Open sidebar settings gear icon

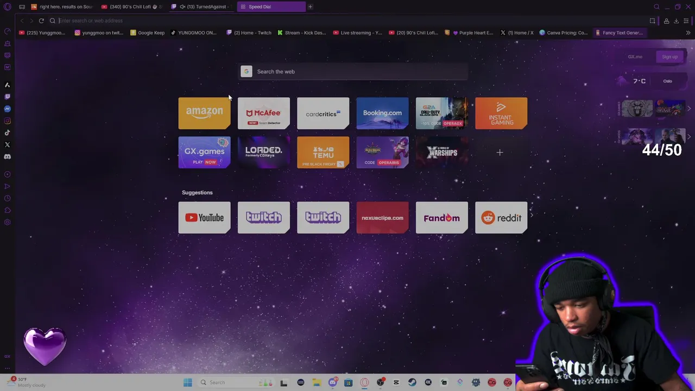[x=8, y=222]
